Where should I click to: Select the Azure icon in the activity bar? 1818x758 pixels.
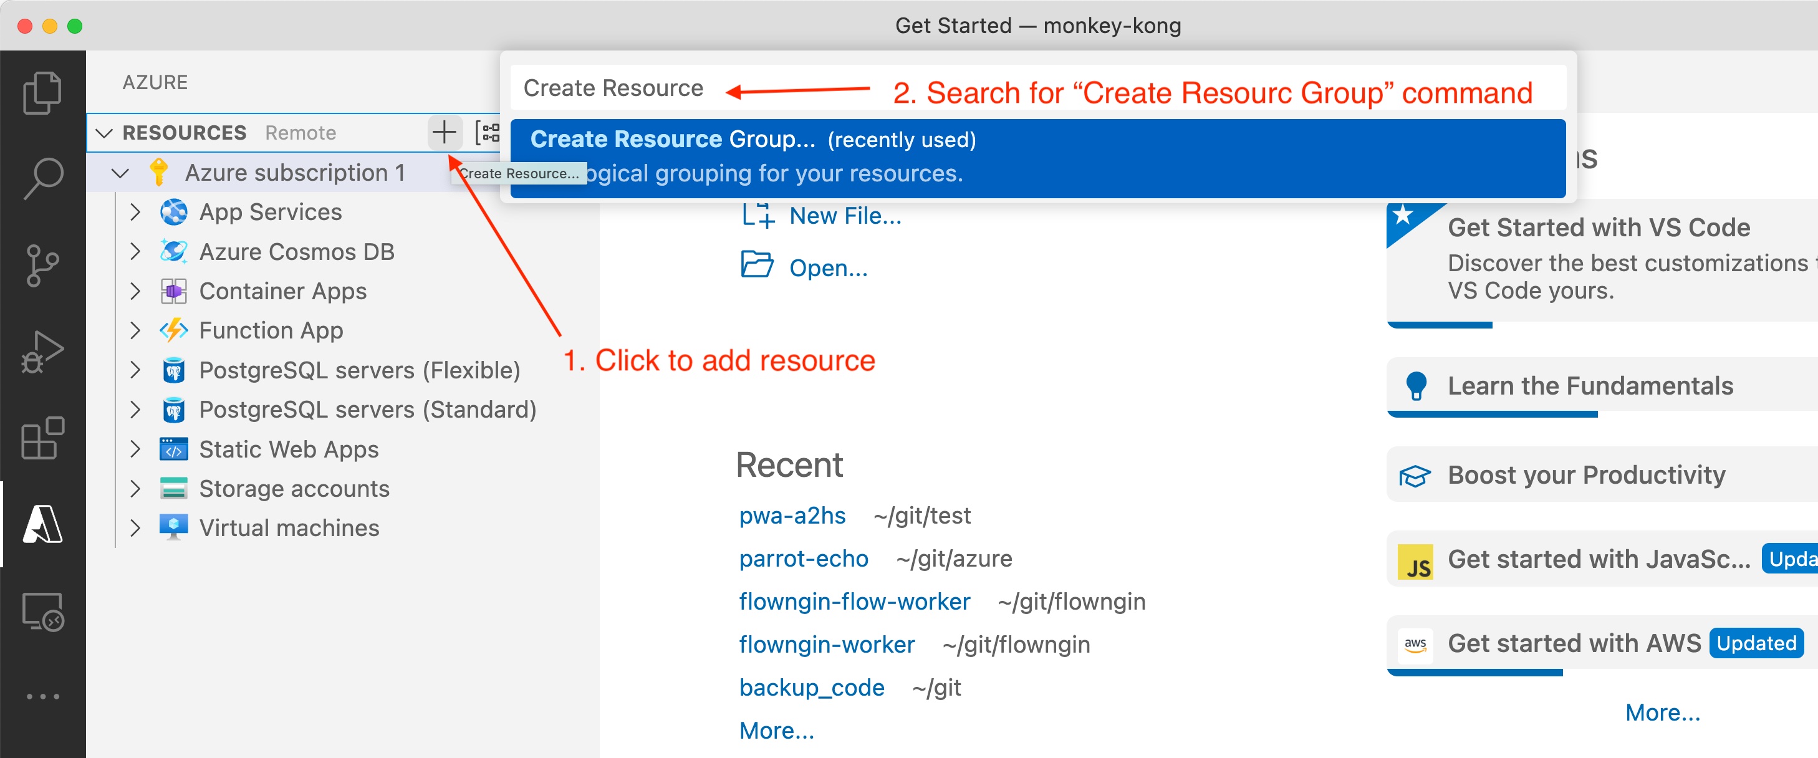click(x=42, y=524)
